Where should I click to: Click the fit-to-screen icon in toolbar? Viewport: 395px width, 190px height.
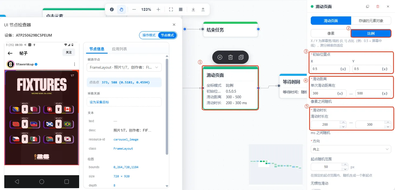point(171,9)
